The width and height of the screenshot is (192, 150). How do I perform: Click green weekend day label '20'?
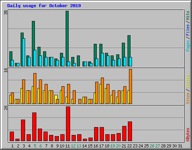pos(118,146)
